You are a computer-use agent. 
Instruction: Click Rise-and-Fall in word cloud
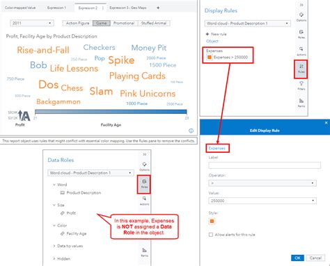43,50
